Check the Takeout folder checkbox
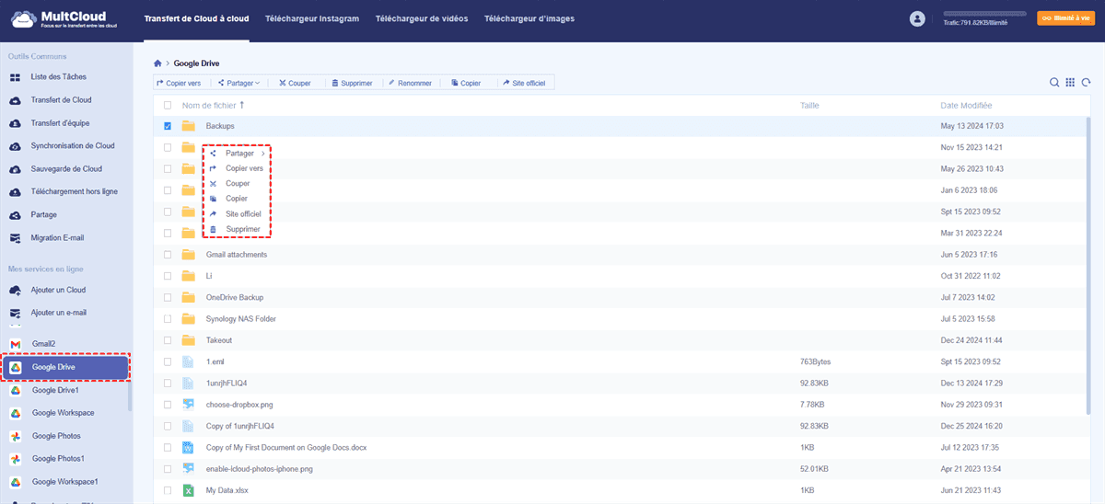The height and width of the screenshot is (504, 1105). click(168, 340)
